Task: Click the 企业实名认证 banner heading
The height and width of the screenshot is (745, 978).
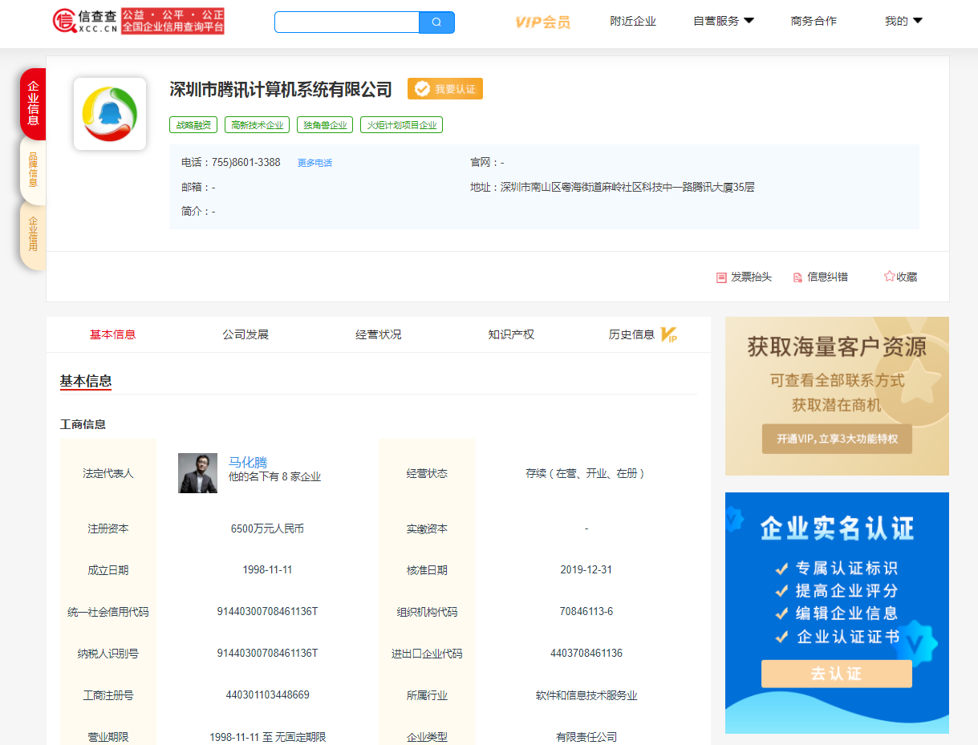Action: tap(837, 528)
